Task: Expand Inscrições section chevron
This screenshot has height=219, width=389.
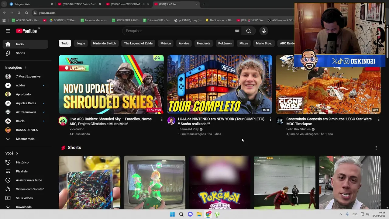Action: tap(26, 68)
